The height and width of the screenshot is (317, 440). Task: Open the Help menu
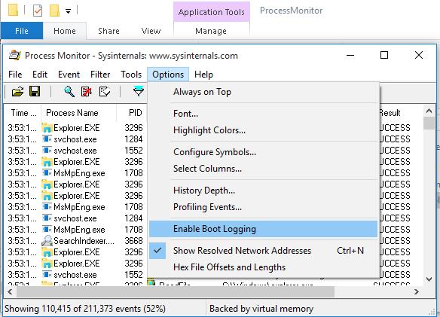tap(203, 75)
